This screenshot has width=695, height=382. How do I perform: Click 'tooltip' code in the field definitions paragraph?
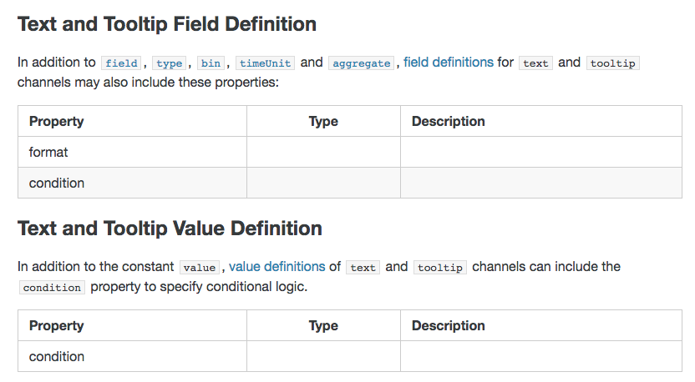point(613,63)
